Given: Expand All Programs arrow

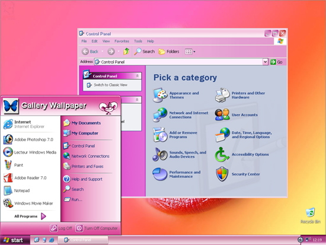Looking at the screenshot, I should (x=43, y=217).
